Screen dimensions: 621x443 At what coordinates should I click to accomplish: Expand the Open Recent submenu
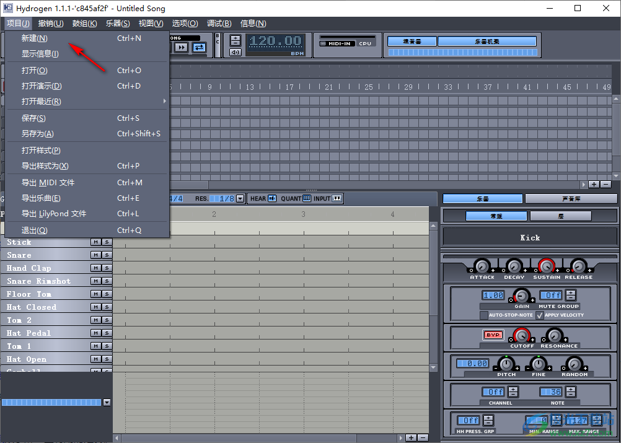click(87, 102)
